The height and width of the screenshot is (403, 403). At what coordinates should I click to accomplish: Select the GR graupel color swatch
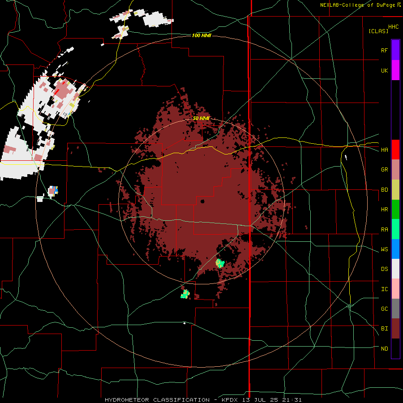tap(395, 170)
